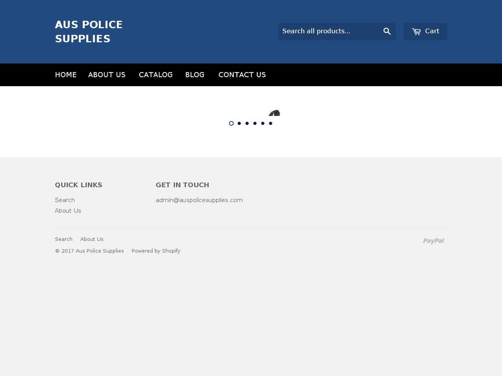Open the Cart button
The width and height of the screenshot is (502, 376).
(425, 31)
